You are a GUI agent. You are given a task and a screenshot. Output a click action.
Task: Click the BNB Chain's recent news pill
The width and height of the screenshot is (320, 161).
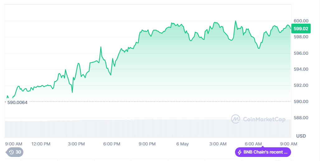(x=263, y=152)
